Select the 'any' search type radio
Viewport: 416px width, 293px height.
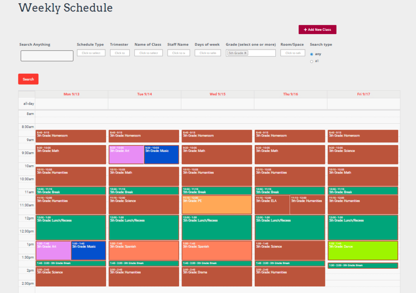pyautogui.click(x=312, y=54)
